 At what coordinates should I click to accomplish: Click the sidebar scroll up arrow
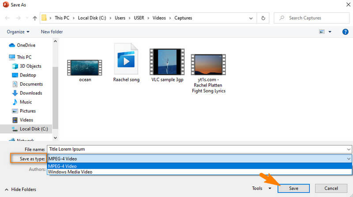pos(56,41)
